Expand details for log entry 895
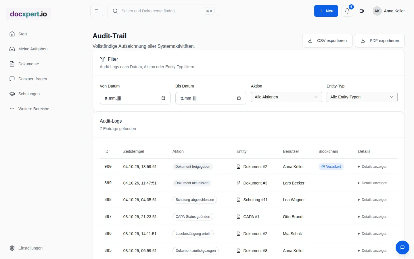This screenshot has width=414, height=259. (x=373, y=251)
